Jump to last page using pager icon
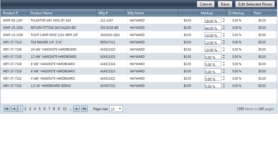 [84, 109]
